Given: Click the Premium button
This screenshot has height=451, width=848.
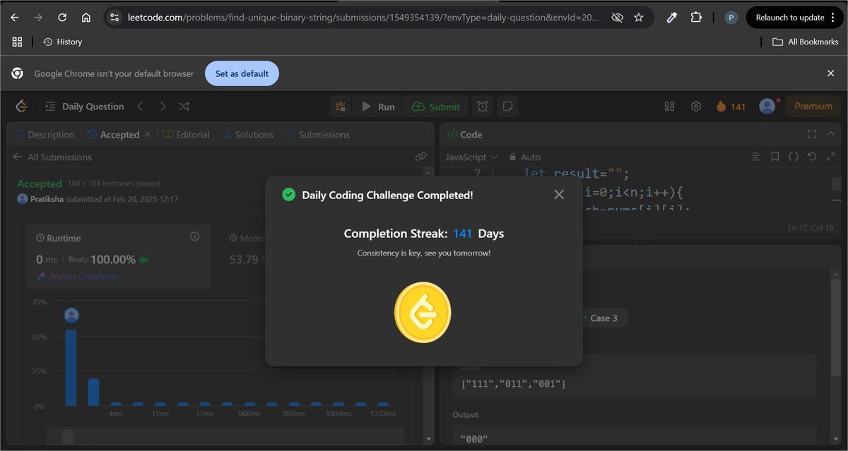Looking at the screenshot, I should [813, 107].
